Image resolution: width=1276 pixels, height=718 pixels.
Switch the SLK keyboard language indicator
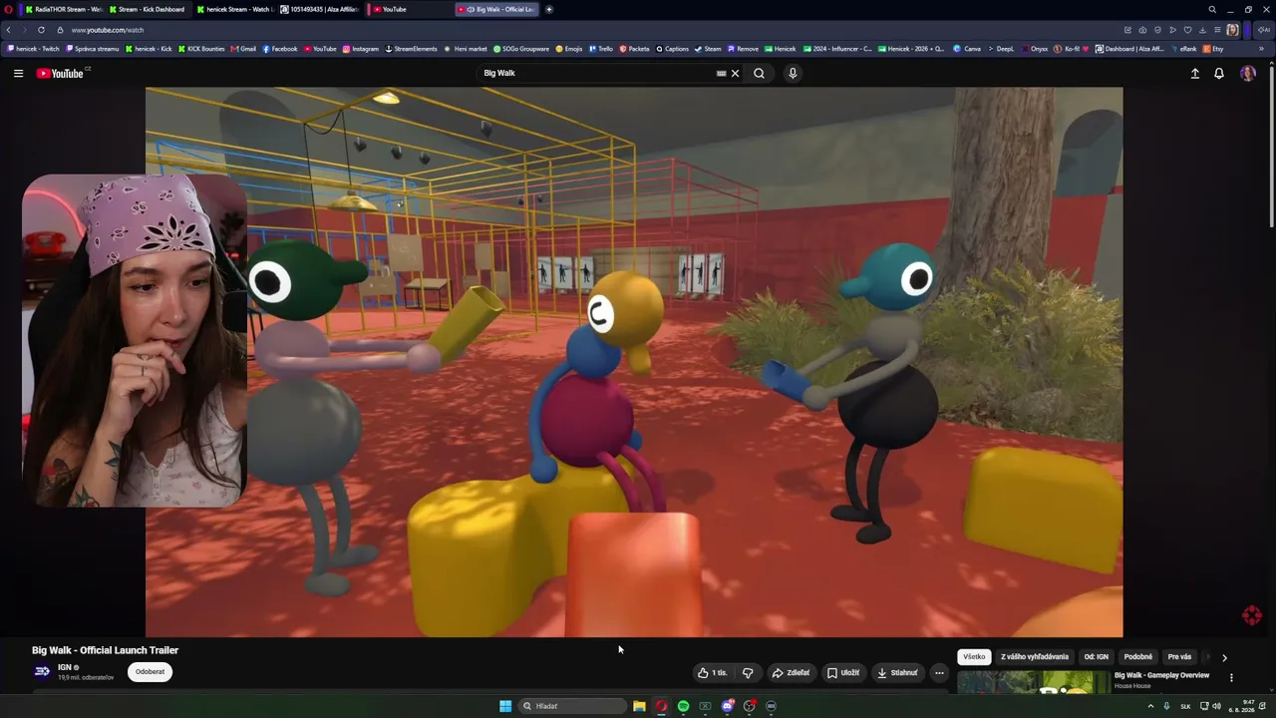pos(1185,706)
